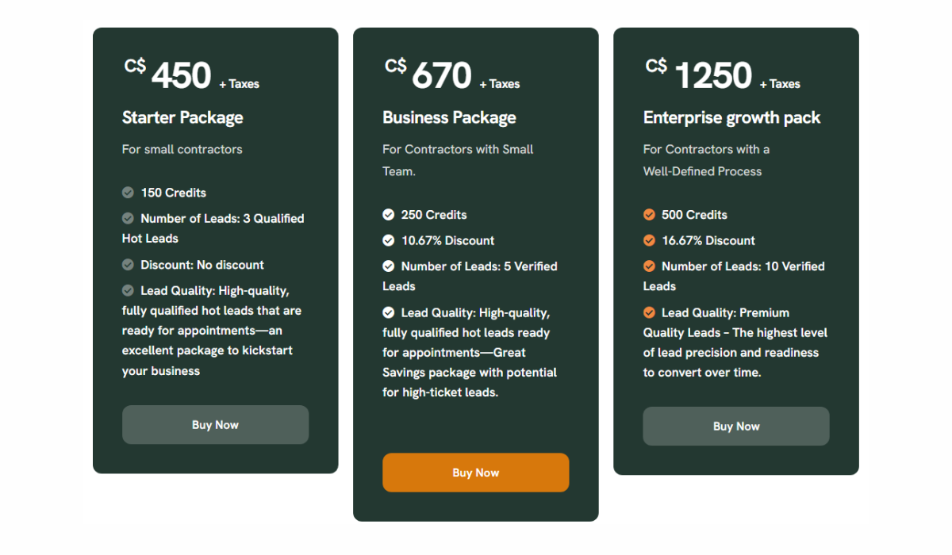Select the Enterprise growth pack heading
The height and width of the screenshot is (555, 952).
click(x=731, y=117)
